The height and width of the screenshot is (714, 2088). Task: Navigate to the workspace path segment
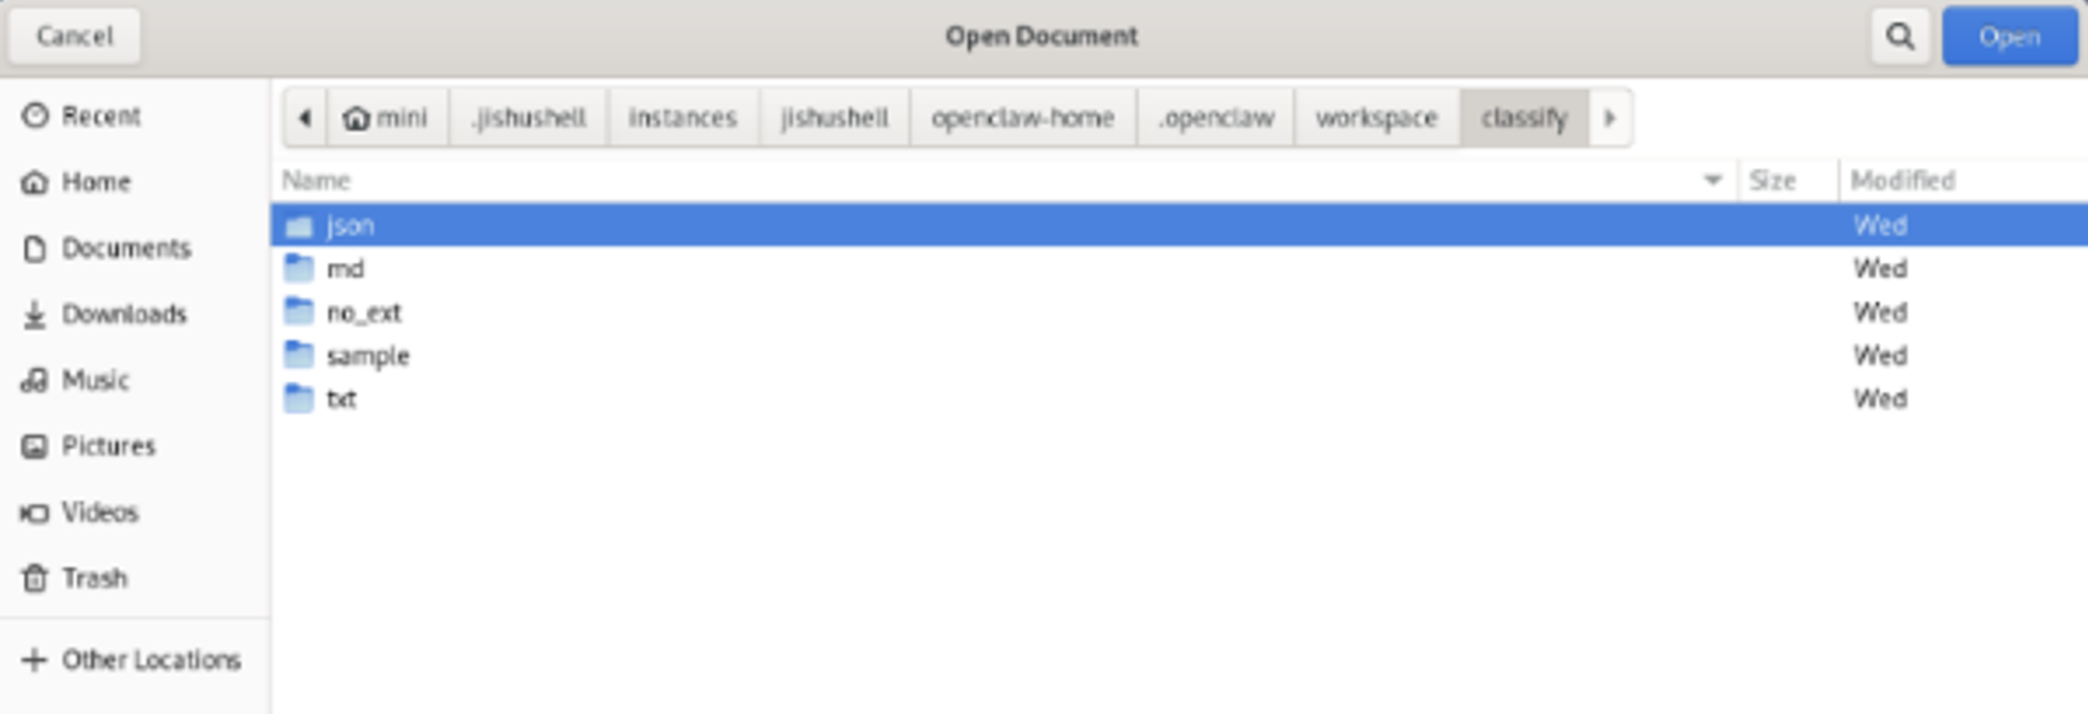(1375, 118)
